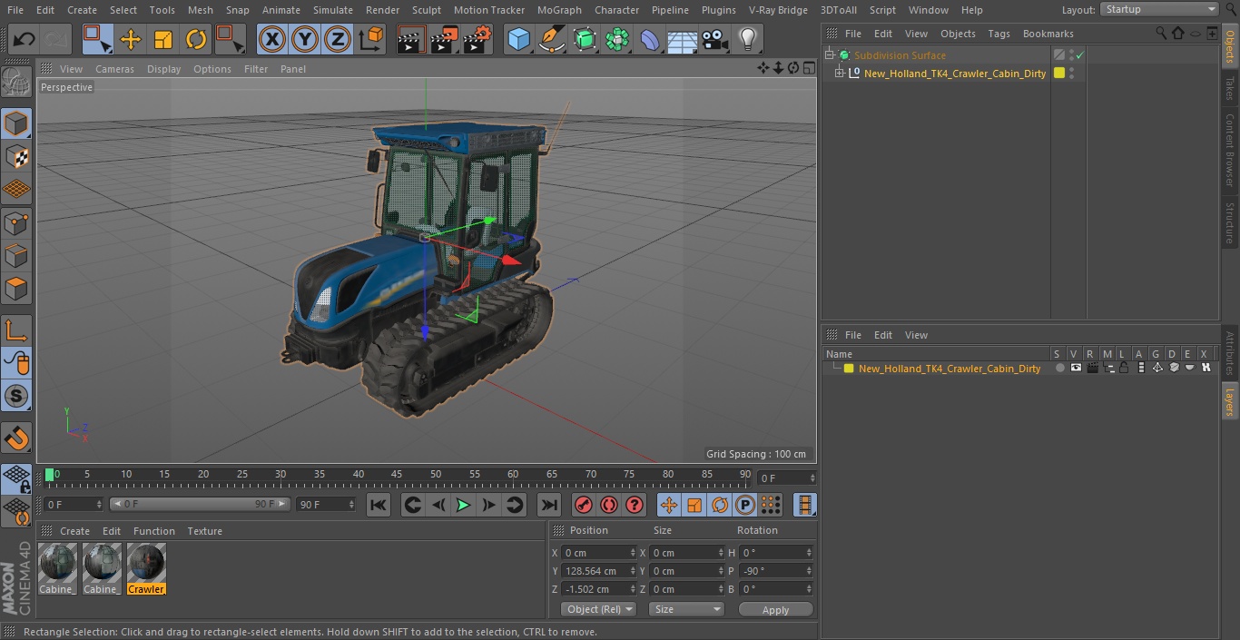Expand New_Holland_TK4 object tree
Image resolution: width=1240 pixels, height=640 pixels.
click(840, 74)
